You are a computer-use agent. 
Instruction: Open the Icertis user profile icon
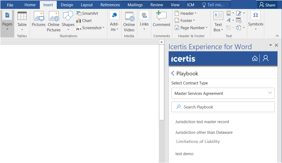tap(266, 58)
